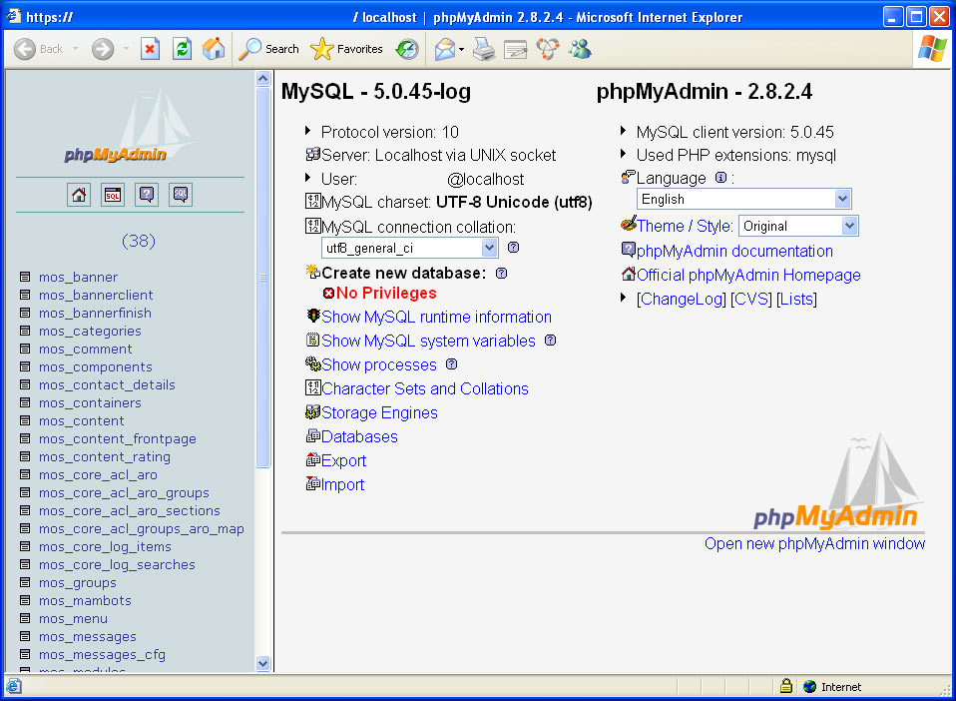The width and height of the screenshot is (956, 701).
Task: Open the Search panel in the browser toolbar
Action: coord(267,49)
